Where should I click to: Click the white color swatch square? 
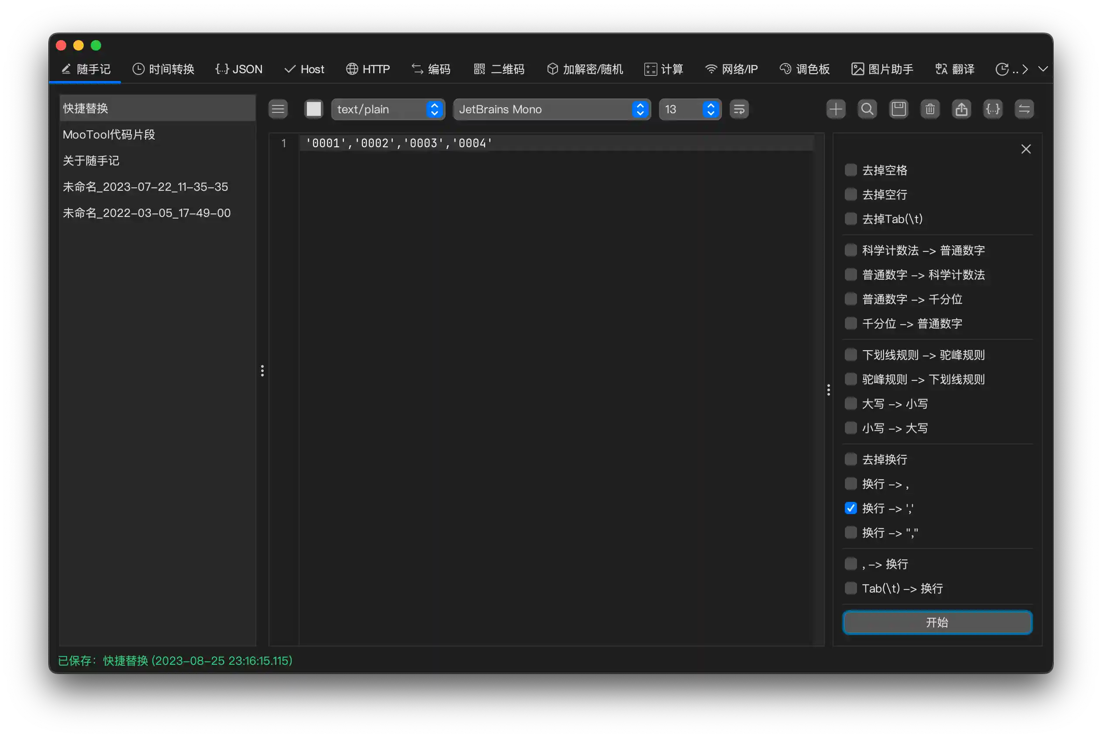click(x=314, y=109)
